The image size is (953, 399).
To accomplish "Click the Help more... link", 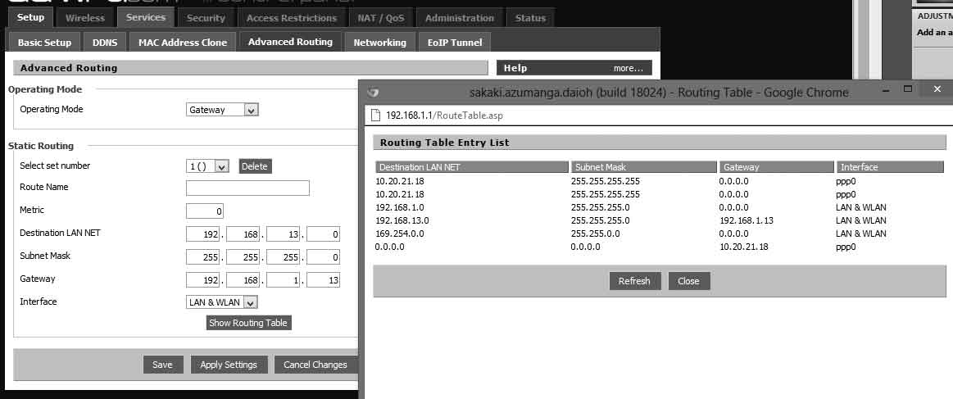I will [x=632, y=68].
